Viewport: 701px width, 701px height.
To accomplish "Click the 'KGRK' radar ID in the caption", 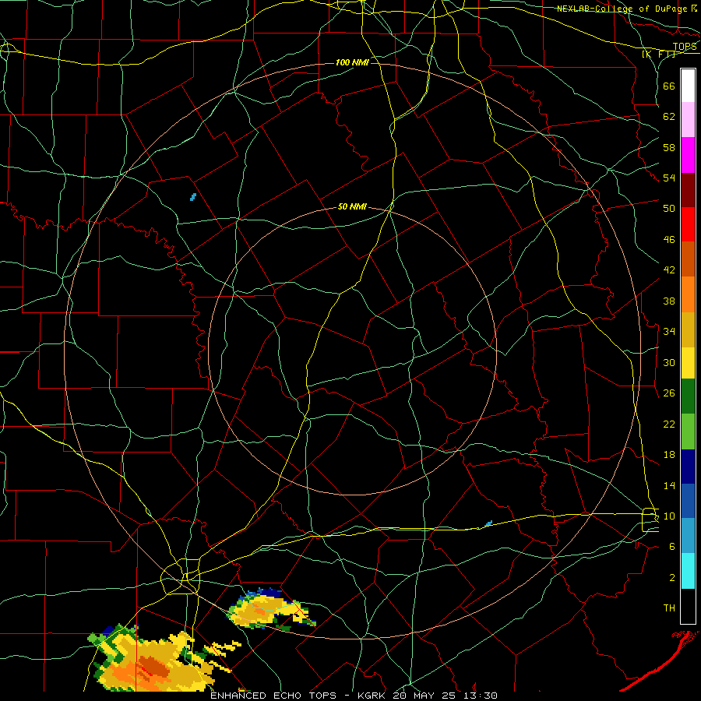I will [372, 696].
